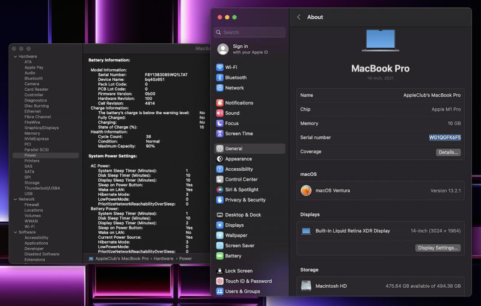This screenshot has width=481, height=306.
Task: Select Graphics/Displays in the Hardware tree
Action: (x=41, y=128)
